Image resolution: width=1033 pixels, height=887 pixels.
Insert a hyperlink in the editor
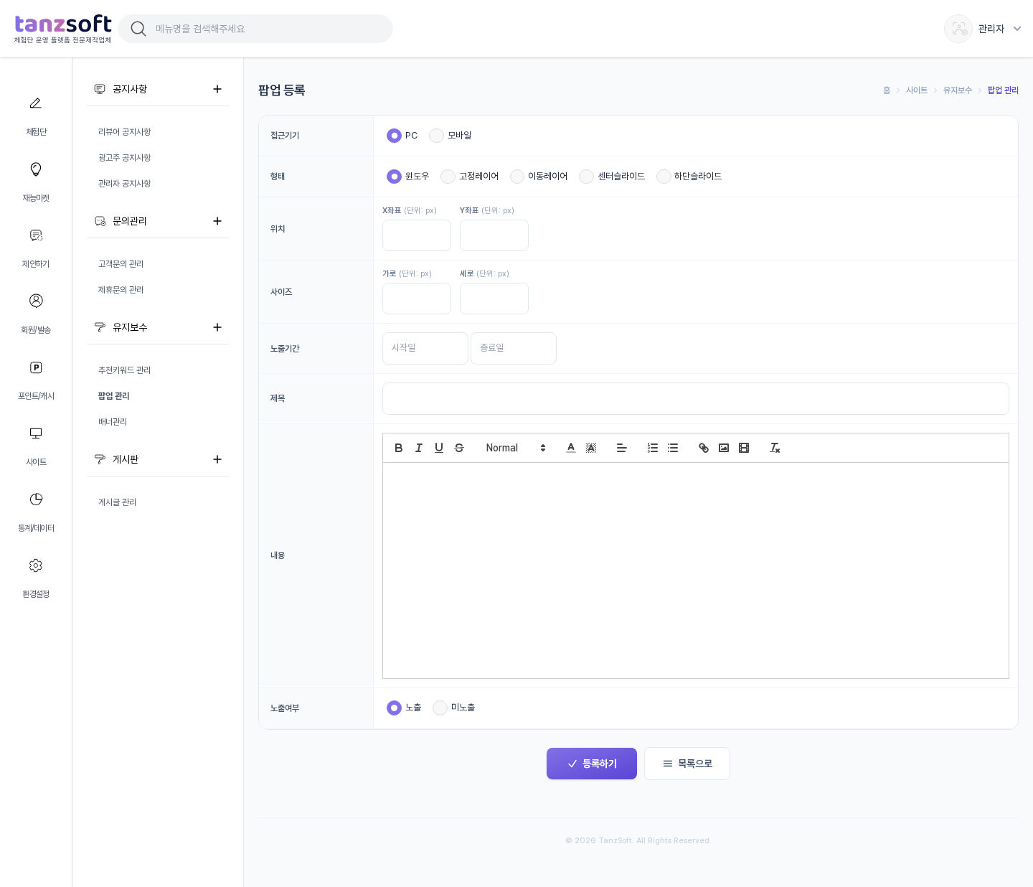click(704, 448)
